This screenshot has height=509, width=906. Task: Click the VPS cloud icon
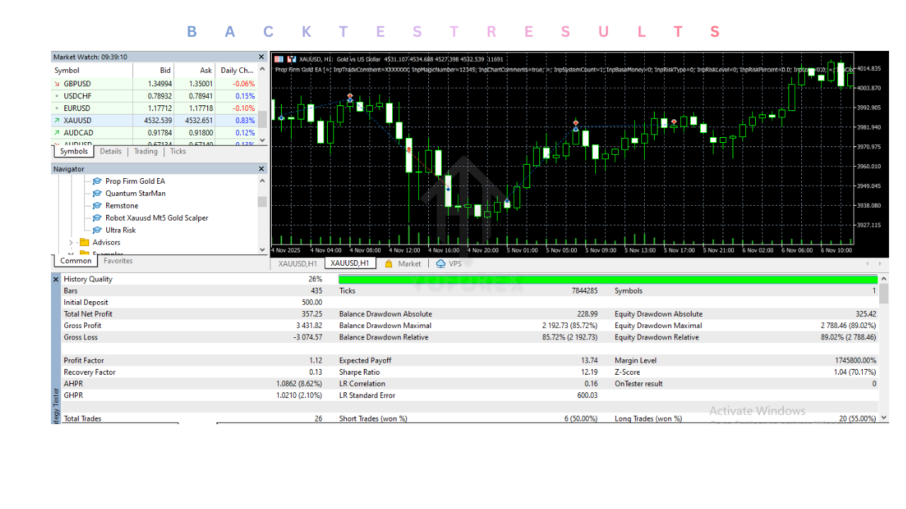pyautogui.click(x=441, y=264)
